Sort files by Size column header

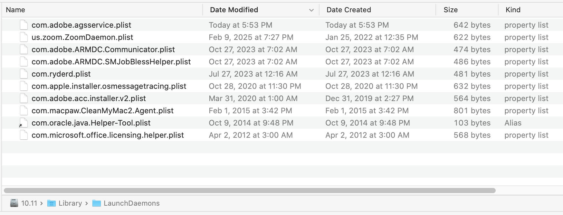450,10
